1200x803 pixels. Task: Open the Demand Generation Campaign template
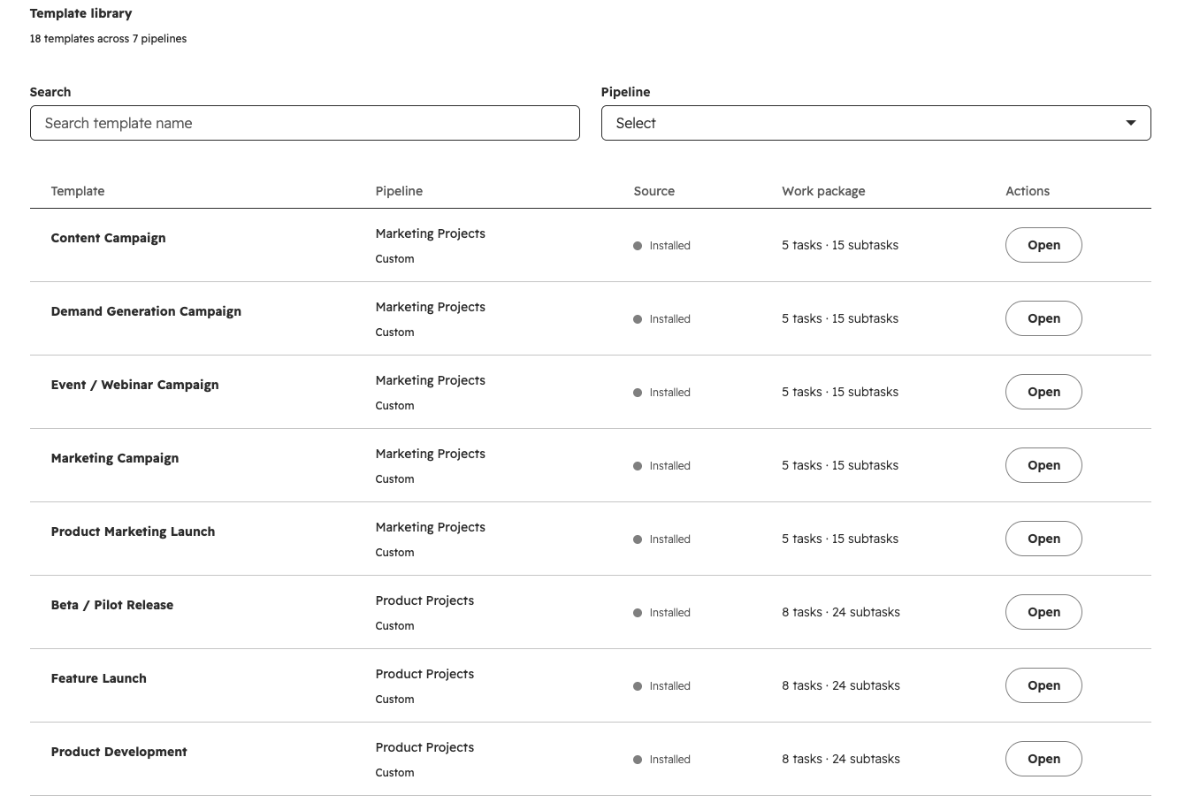click(1043, 318)
